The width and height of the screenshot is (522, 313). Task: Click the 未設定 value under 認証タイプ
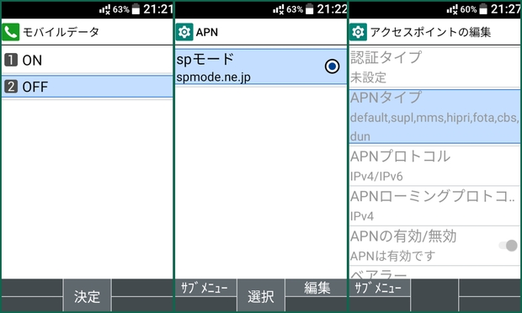(x=368, y=77)
